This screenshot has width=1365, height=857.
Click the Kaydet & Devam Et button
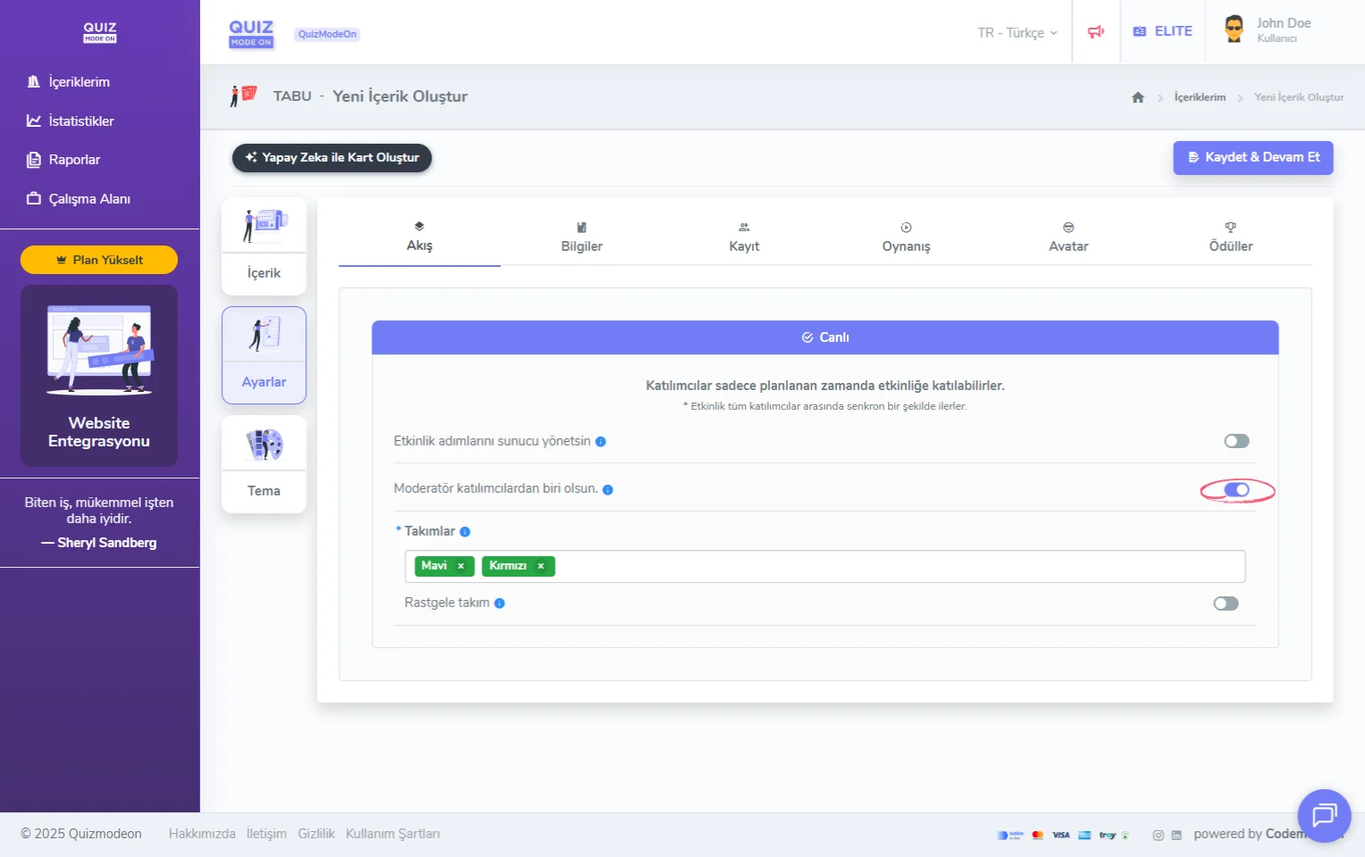[1252, 157]
